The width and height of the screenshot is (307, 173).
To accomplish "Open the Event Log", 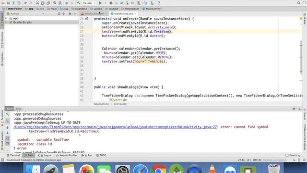I will coord(293,155).
